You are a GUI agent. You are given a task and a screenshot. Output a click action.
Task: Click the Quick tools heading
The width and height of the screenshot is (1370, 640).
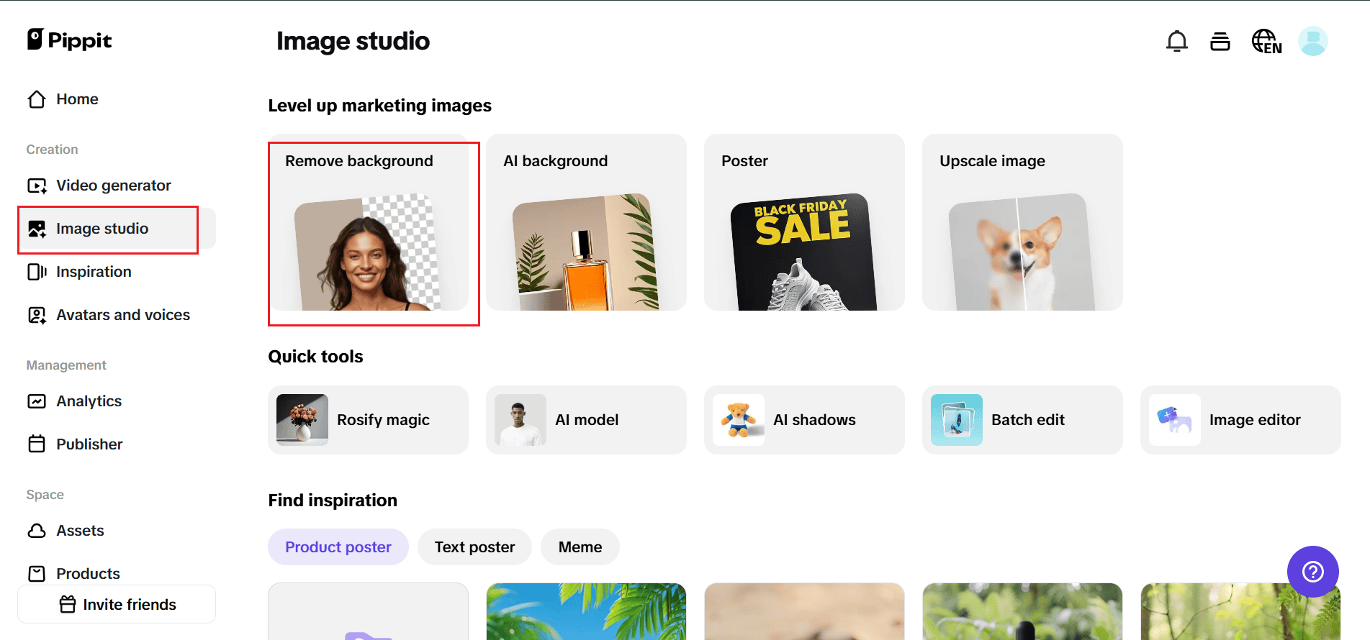pos(316,357)
